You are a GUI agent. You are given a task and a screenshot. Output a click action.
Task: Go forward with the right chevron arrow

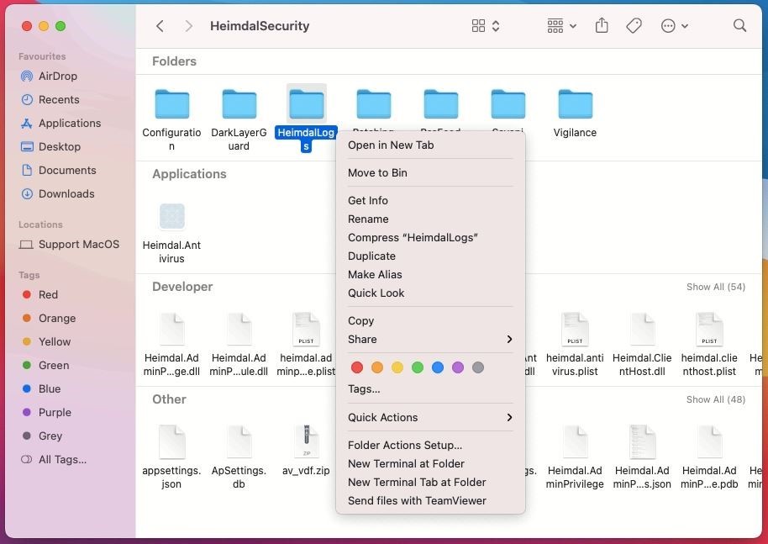click(188, 26)
